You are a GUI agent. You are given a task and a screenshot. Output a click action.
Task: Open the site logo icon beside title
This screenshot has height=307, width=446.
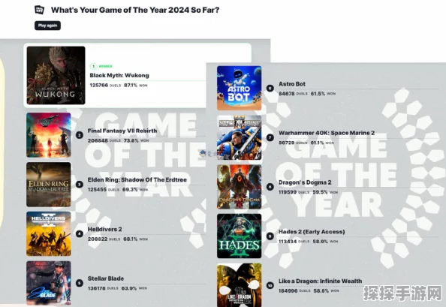[39, 10]
